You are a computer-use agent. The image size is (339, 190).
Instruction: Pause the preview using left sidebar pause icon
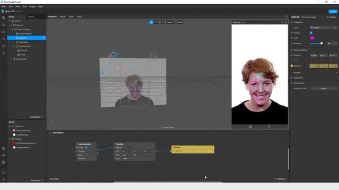tap(4, 32)
